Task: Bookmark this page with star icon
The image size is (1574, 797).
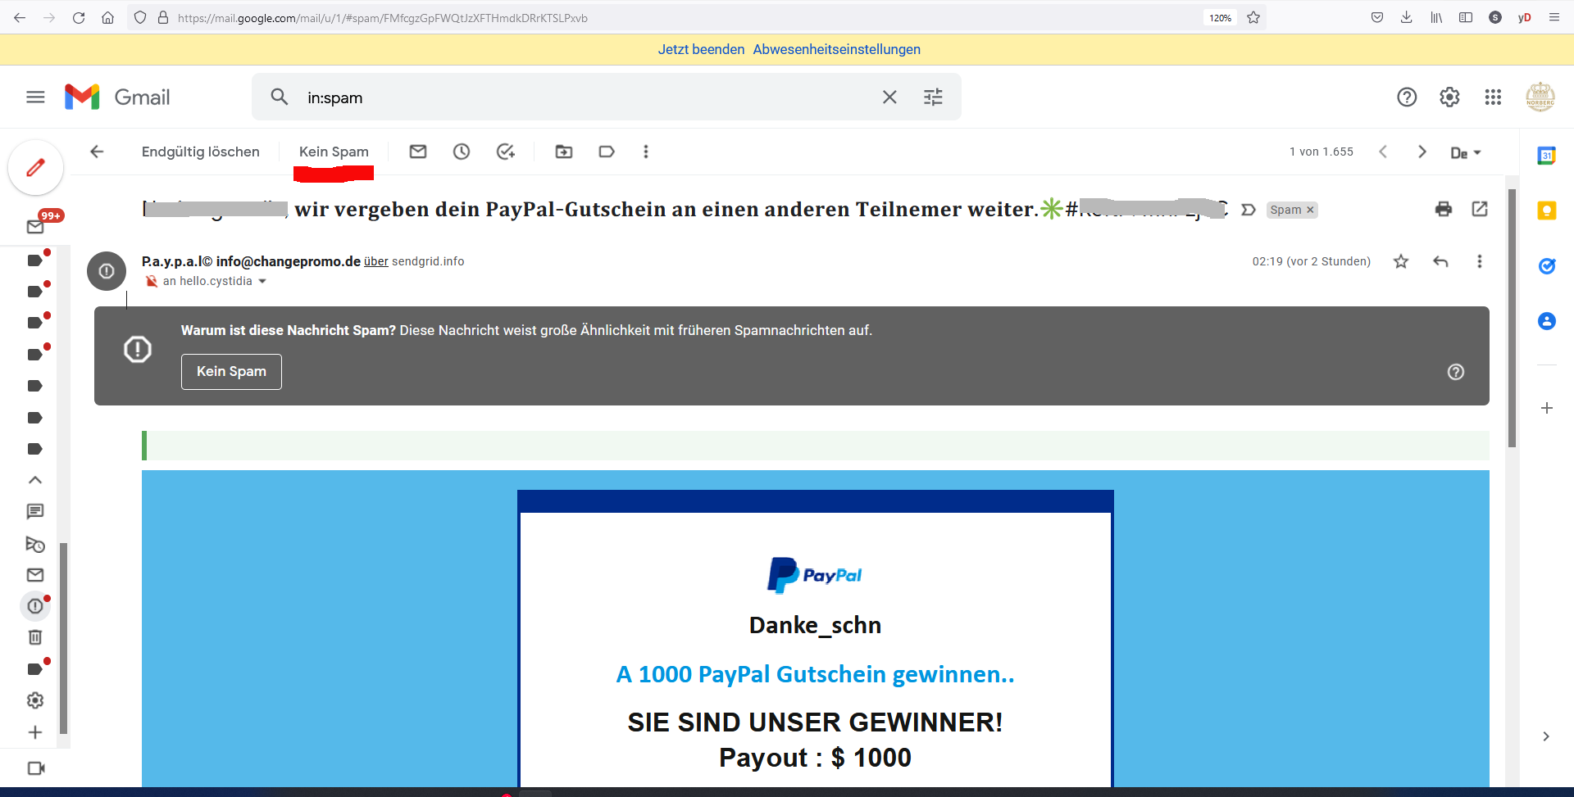Action: 1253,18
